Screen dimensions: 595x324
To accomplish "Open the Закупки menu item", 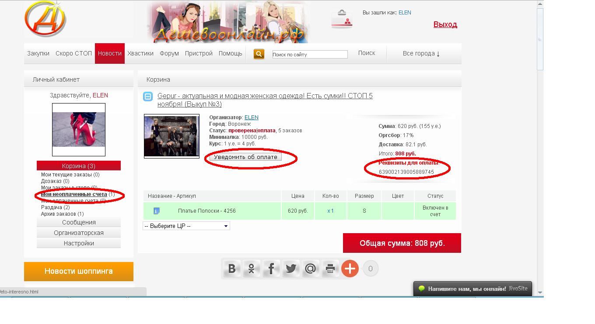I will [x=38, y=53].
